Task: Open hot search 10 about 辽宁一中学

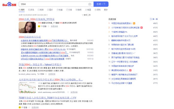Action: [x=124, y=62]
